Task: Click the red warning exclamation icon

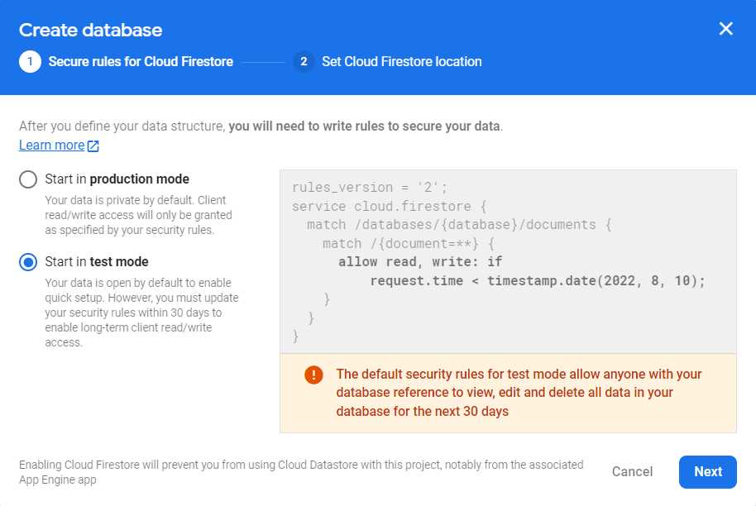Action: [313, 374]
